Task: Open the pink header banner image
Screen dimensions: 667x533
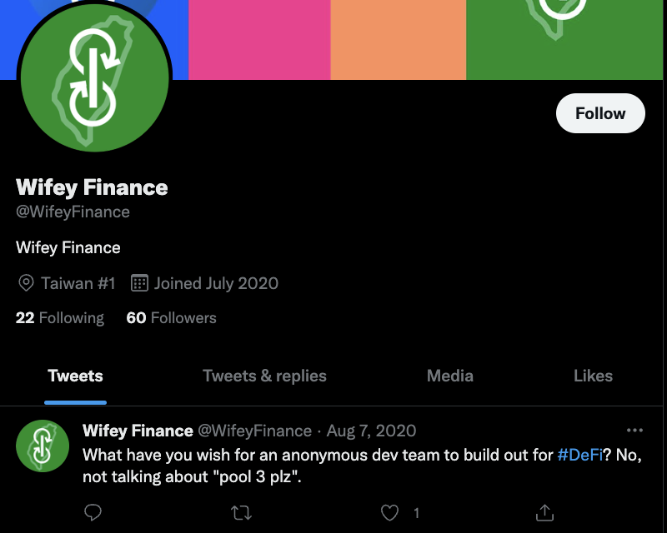Action: (x=259, y=37)
